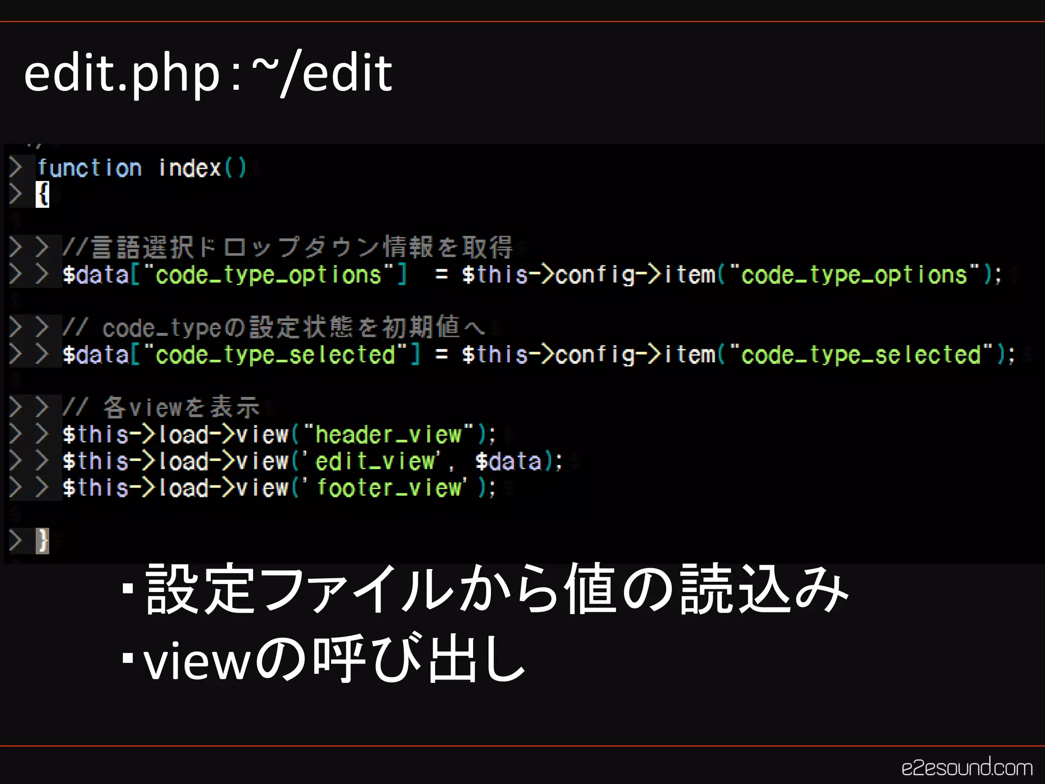Image resolution: width=1045 pixels, height=784 pixels.
Task: Click the slide title "edit.php : ~/edit"
Action: 208,73
